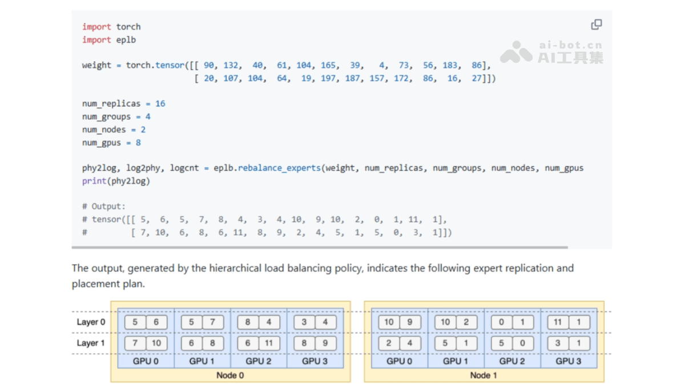Image resolution: width=685 pixels, height=385 pixels.
Task: Select the import eplb line
Action: click(x=109, y=39)
